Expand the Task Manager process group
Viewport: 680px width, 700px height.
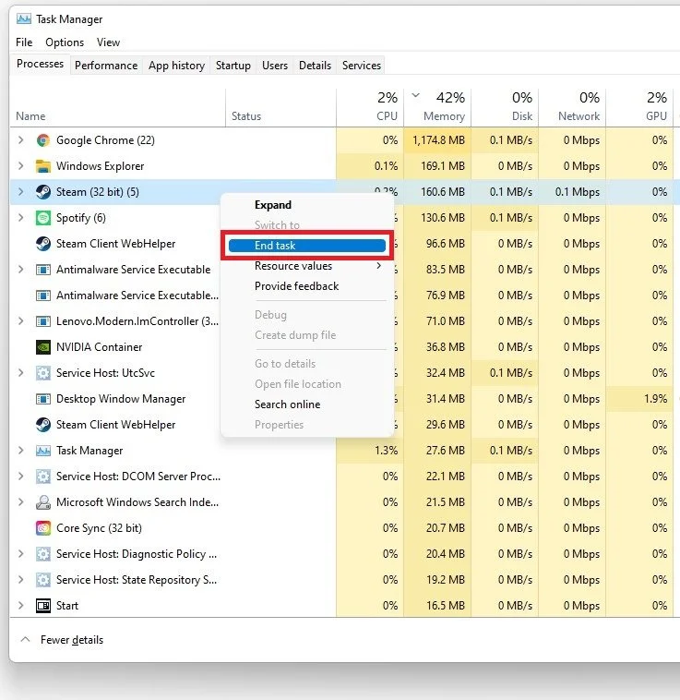click(x=20, y=451)
